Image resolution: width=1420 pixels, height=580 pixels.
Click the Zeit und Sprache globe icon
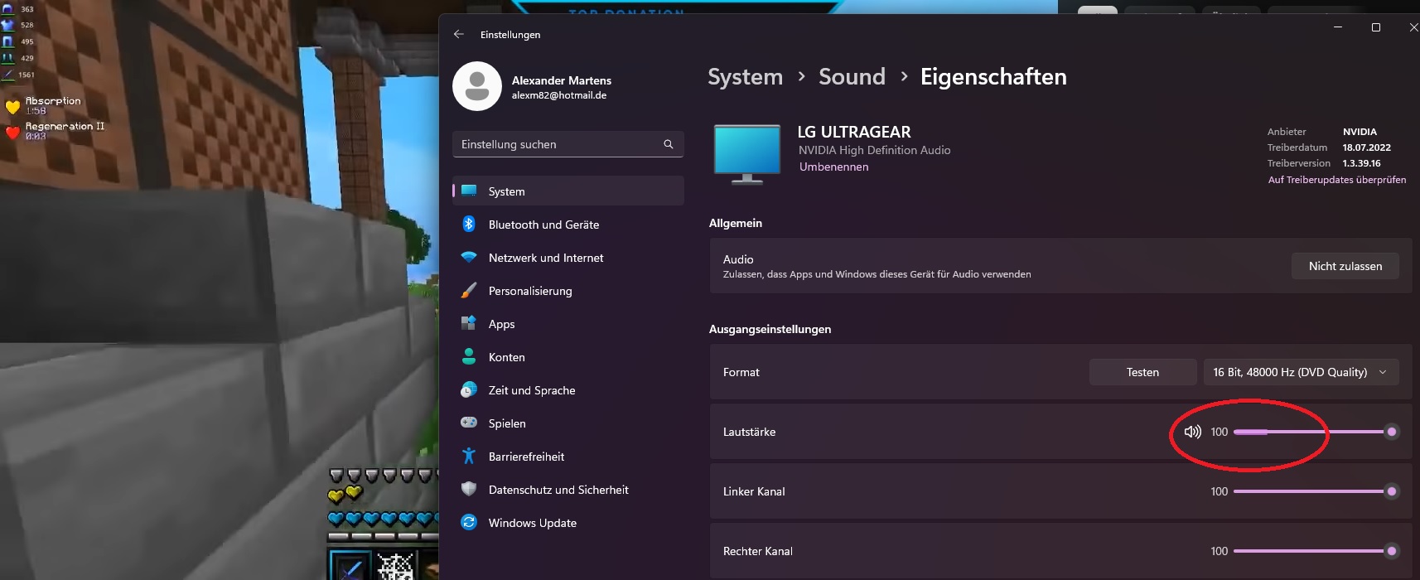point(469,389)
